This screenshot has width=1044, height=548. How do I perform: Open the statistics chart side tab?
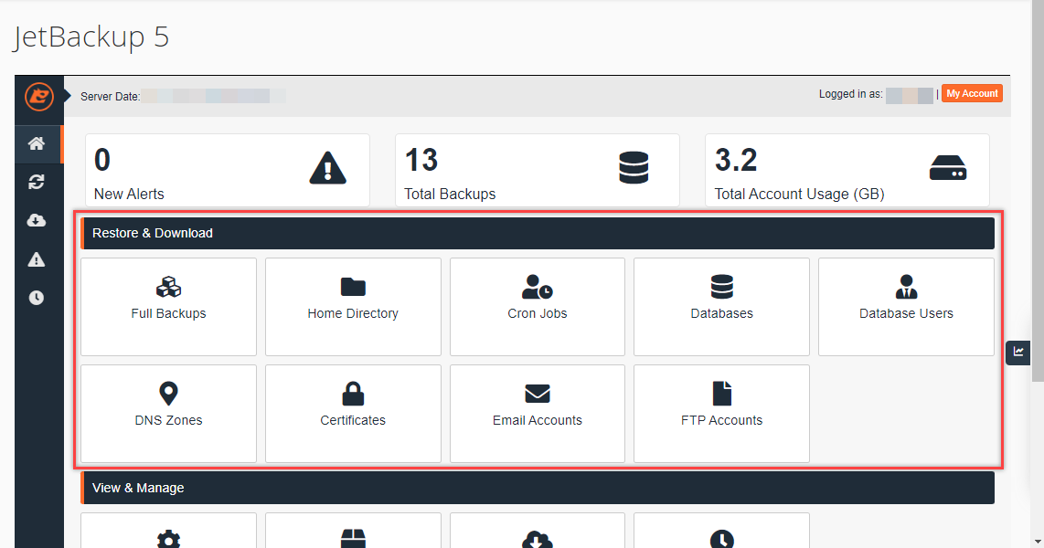click(1018, 352)
